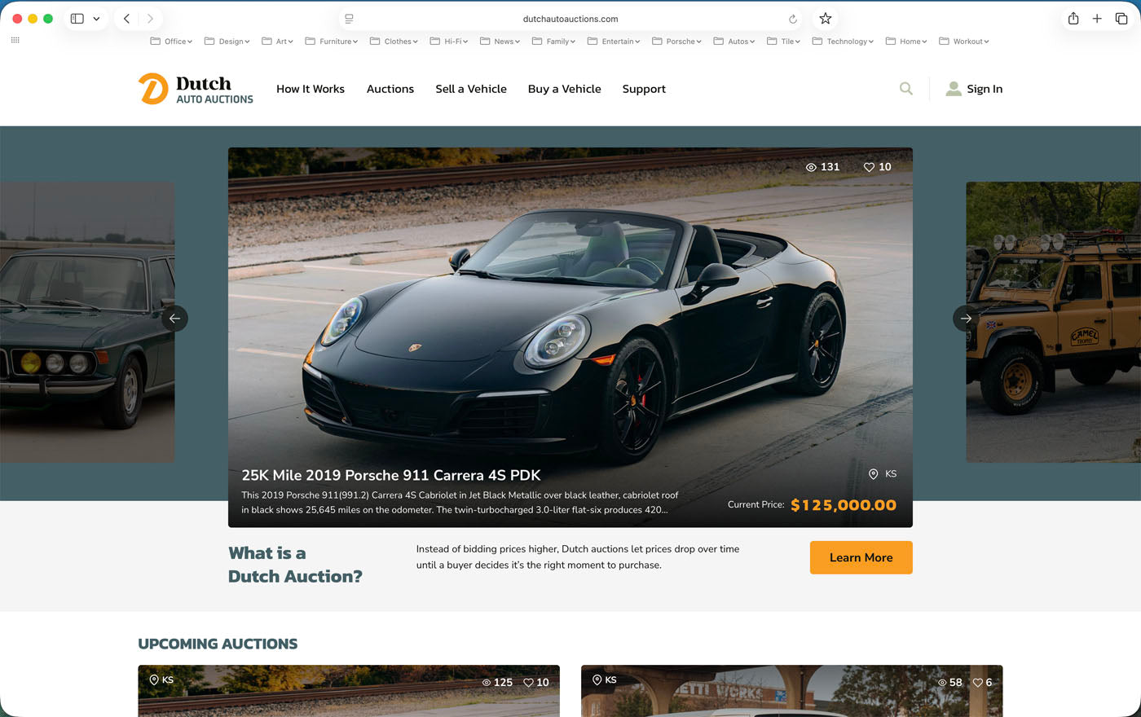The height and width of the screenshot is (717, 1141).
Task: Go forward with Safari forward arrow
Action: pyautogui.click(x=150, y=19)
